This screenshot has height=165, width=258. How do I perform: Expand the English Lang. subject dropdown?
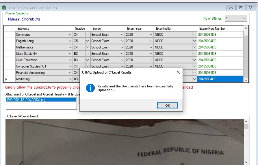[x=70, y=41]
